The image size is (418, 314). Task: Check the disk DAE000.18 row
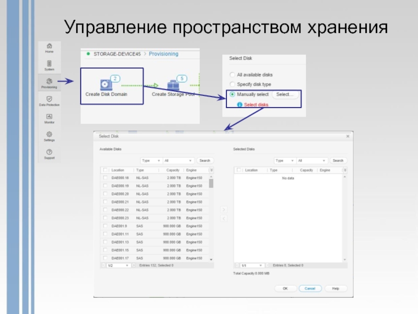tap(106, 177)
